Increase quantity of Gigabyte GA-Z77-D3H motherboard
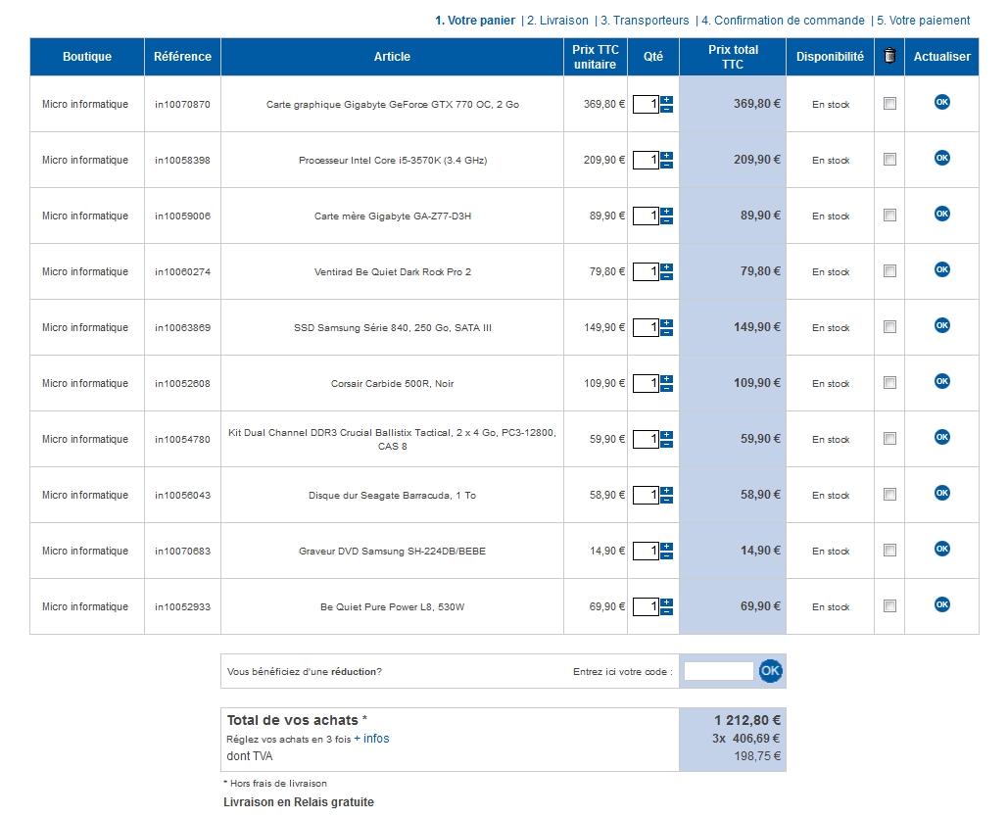This screenshot has width=1008, height=818. coord(667,213)
